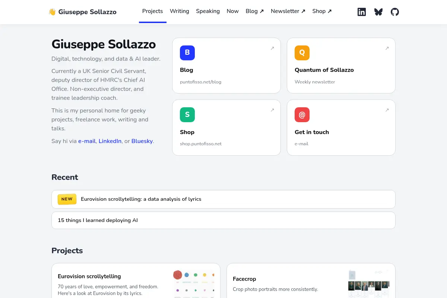Open the Quantum of Sollazzo card title
This screenshot has height=298, width=447.
click(x=324, y=70)
